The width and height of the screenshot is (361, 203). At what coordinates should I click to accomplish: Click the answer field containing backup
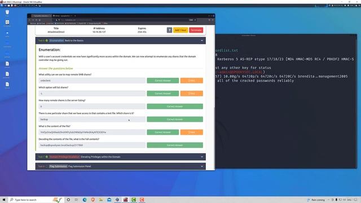92,119
